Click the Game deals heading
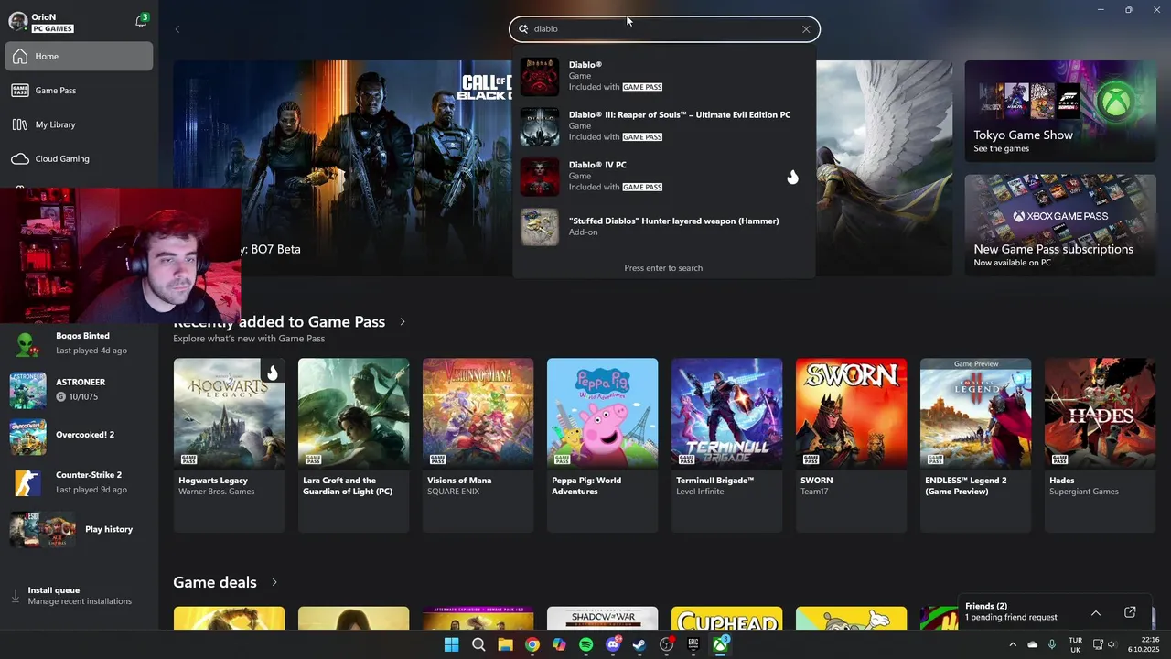Screen dimensions: 1171x659 click(x=215, y=582)
